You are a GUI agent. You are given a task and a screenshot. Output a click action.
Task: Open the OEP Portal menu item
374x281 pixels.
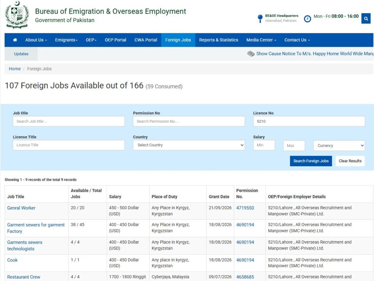pyautogui.click(x=115, y=40)
